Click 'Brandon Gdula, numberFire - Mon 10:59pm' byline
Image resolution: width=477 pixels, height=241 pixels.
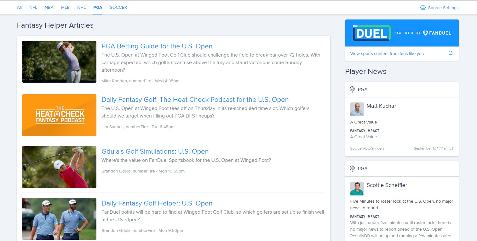tap(143, 171)
